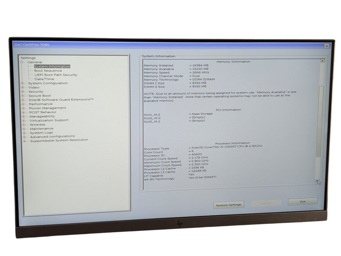Open UEFI Boot Path Security
The height and width of the screenshot is (256, 341).
tap(56, 75)
